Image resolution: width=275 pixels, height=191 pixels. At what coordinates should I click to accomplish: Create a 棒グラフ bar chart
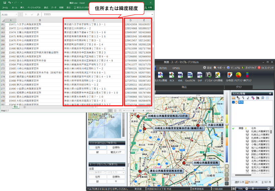point(247,77)
